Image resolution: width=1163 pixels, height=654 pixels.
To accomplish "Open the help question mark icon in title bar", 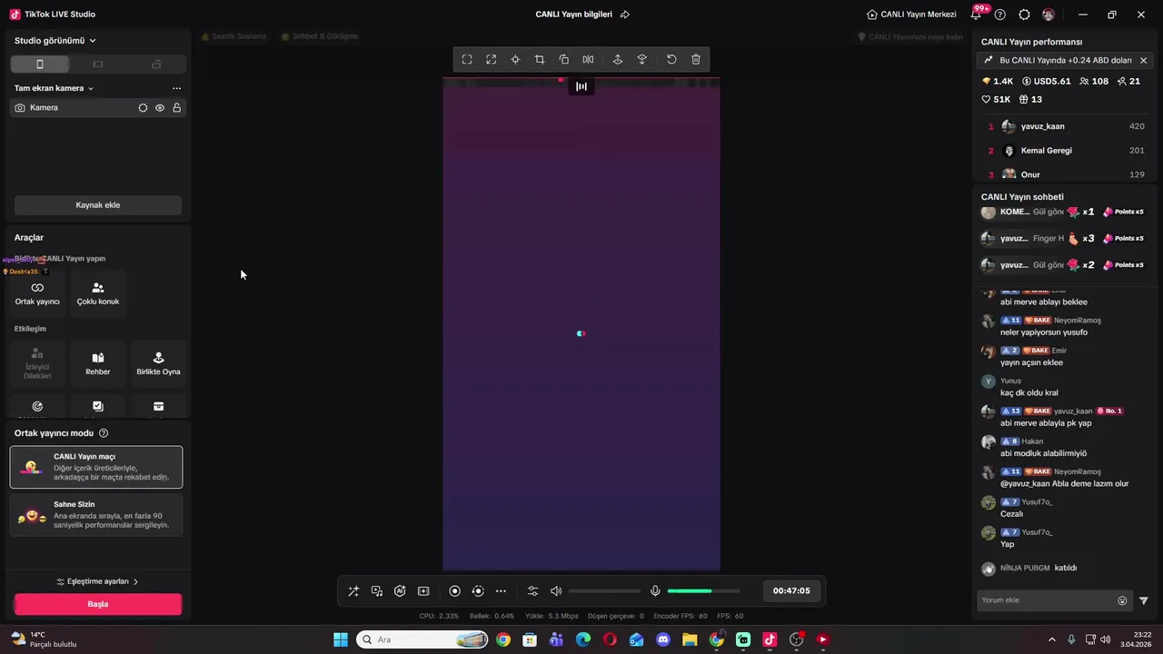I will coord(1000,15).
